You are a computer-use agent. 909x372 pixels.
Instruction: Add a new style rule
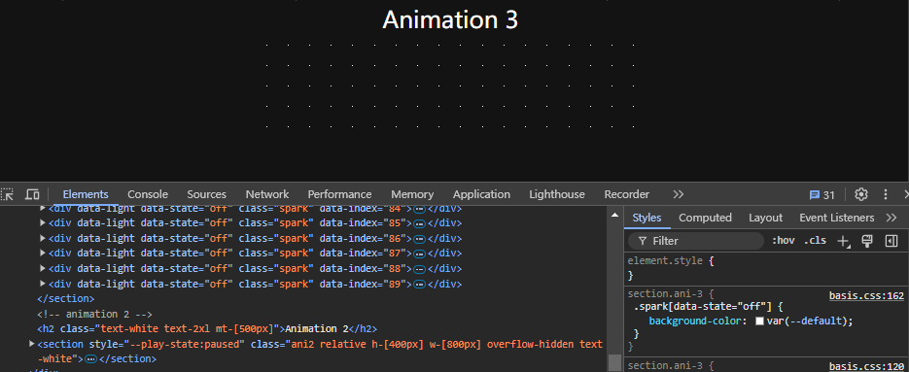(x=844, y=241)
